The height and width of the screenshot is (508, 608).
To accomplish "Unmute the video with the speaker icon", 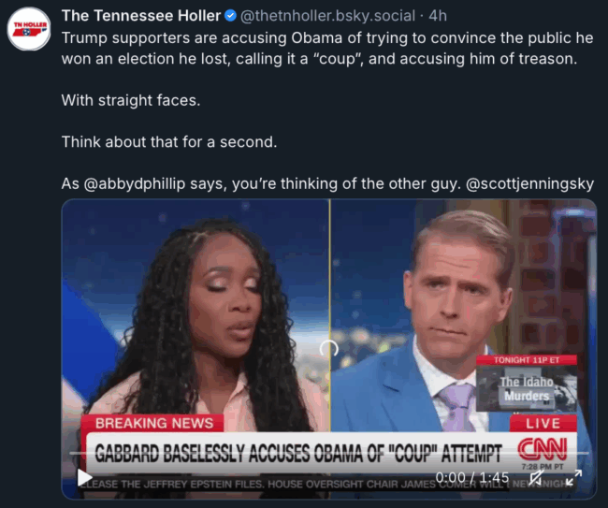I will click(x=535, y=477).
